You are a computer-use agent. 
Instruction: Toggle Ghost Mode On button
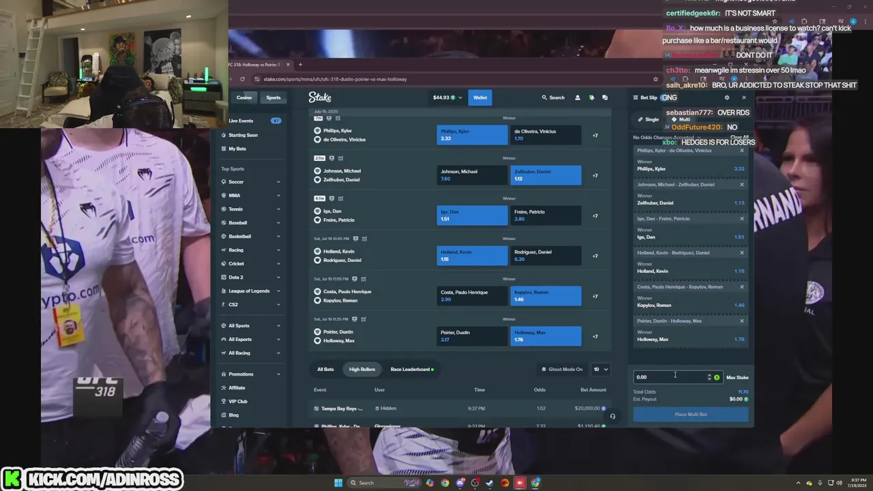(x=562, y=370)
